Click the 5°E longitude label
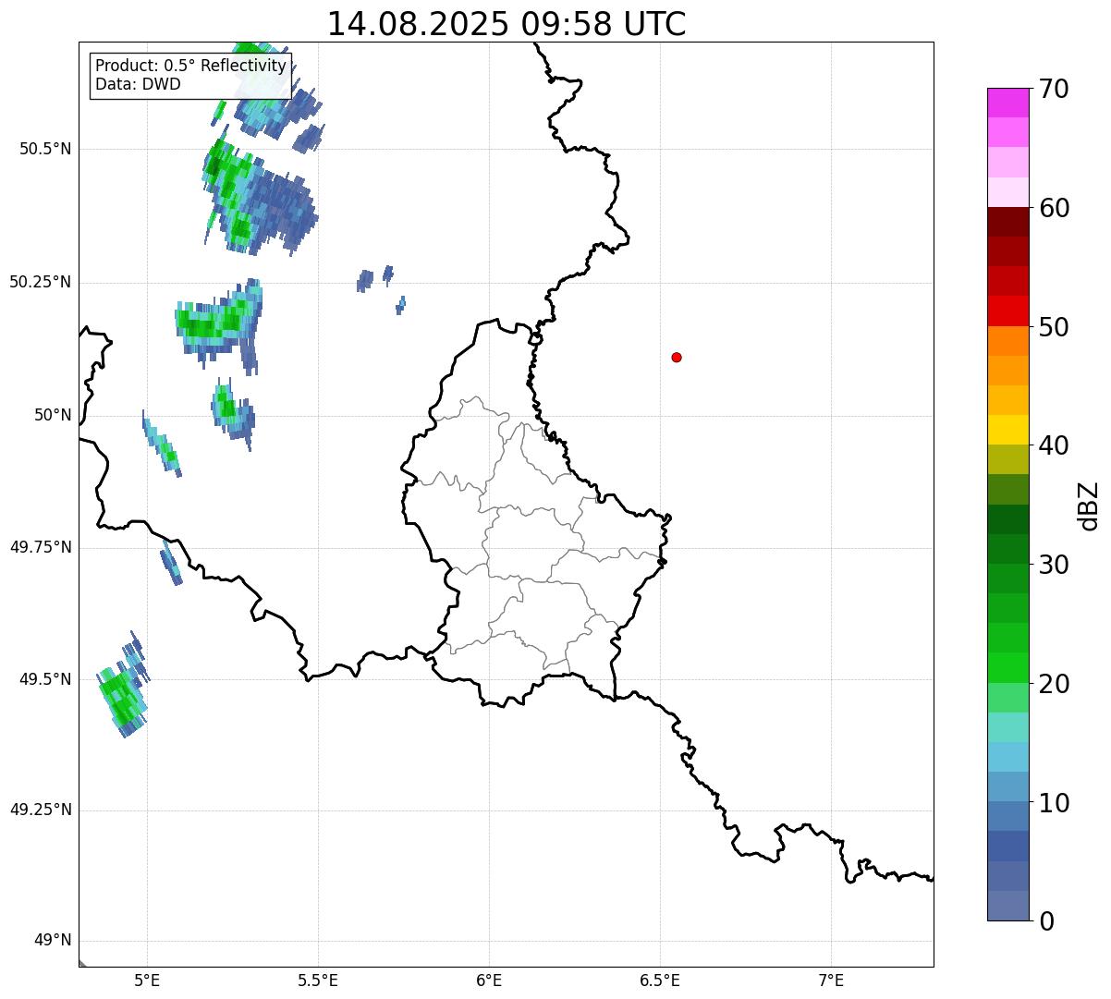The image size is (1111, 999). tap(147, 981)
